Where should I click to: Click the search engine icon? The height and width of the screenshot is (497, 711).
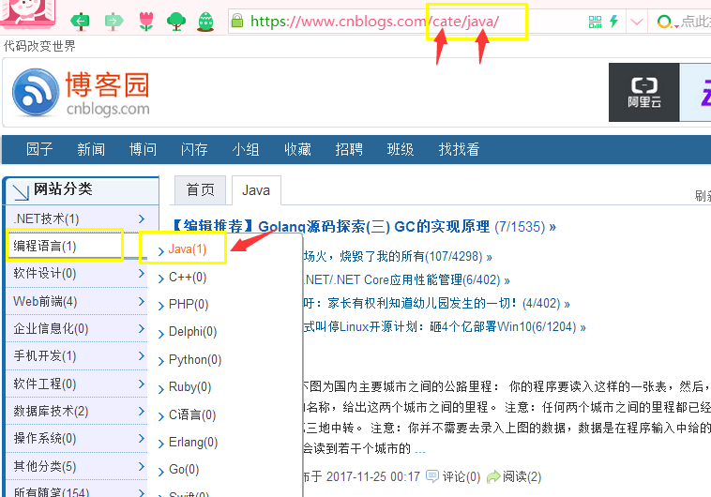point(665,22)
